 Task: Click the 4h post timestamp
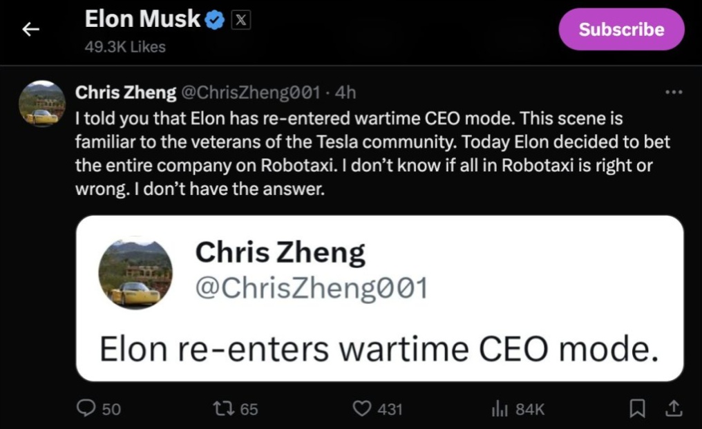click(345, 92)
